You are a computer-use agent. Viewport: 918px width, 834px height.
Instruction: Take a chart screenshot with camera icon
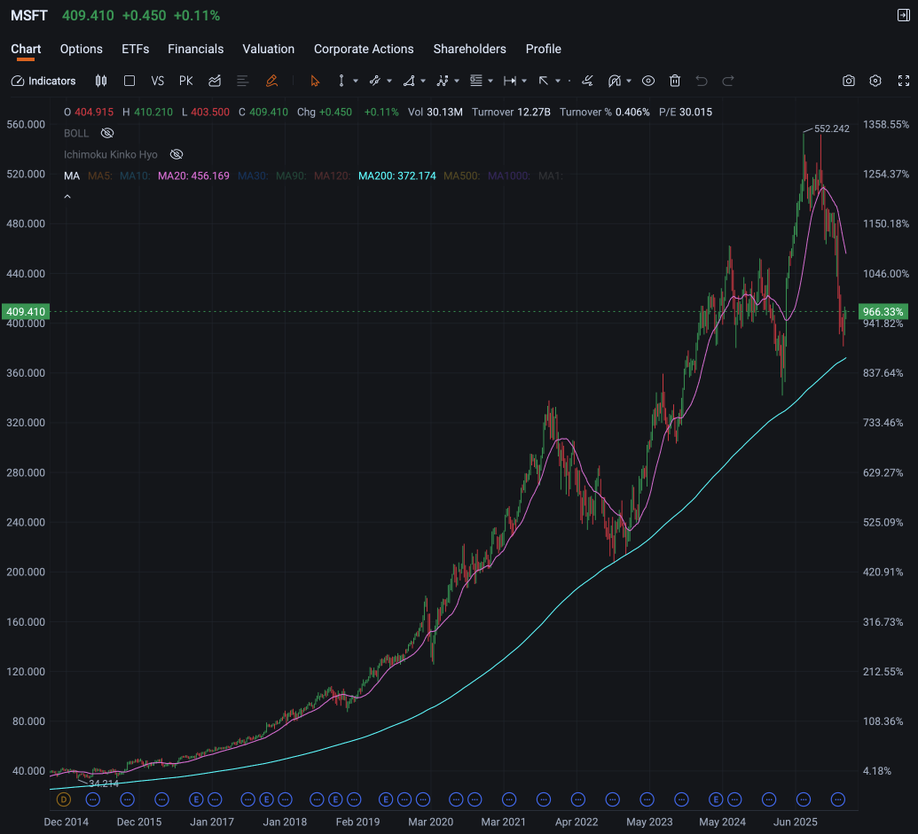click(848, 81)
